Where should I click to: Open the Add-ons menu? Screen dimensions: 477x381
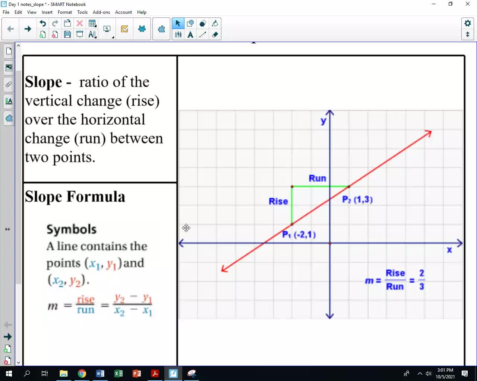101,12
